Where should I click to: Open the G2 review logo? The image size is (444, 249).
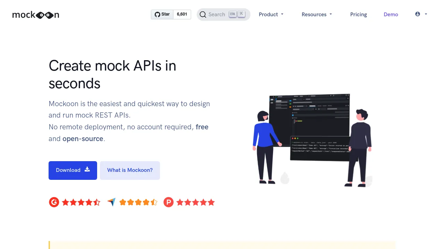coord(54,202)
